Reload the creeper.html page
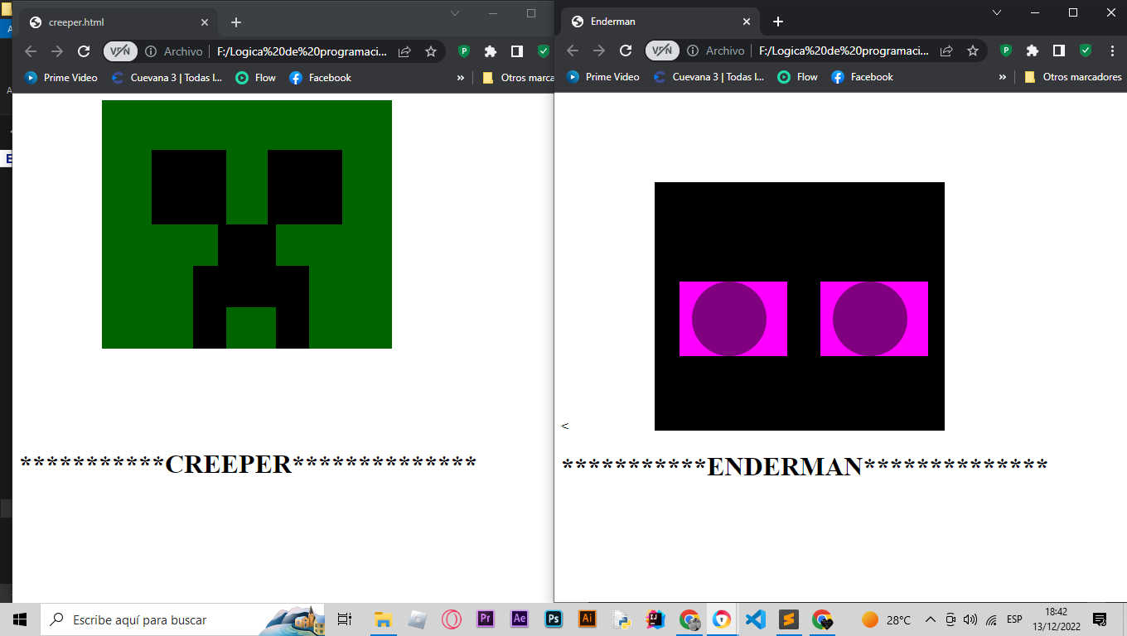The height and width of the screenshot is (636, 1127). pyautogui.click(x=84, y=51)
